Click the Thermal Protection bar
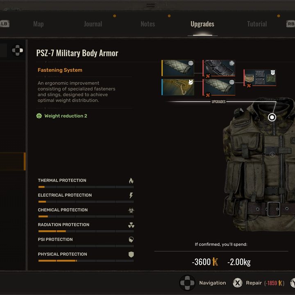Image resolution: width=295 pixels, height=295 pixels. (x=86, y=187)
